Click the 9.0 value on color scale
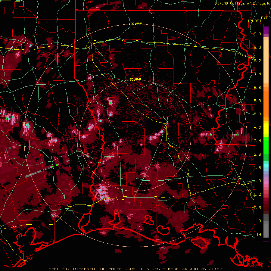Screen dimensions: 271x271 257,47
